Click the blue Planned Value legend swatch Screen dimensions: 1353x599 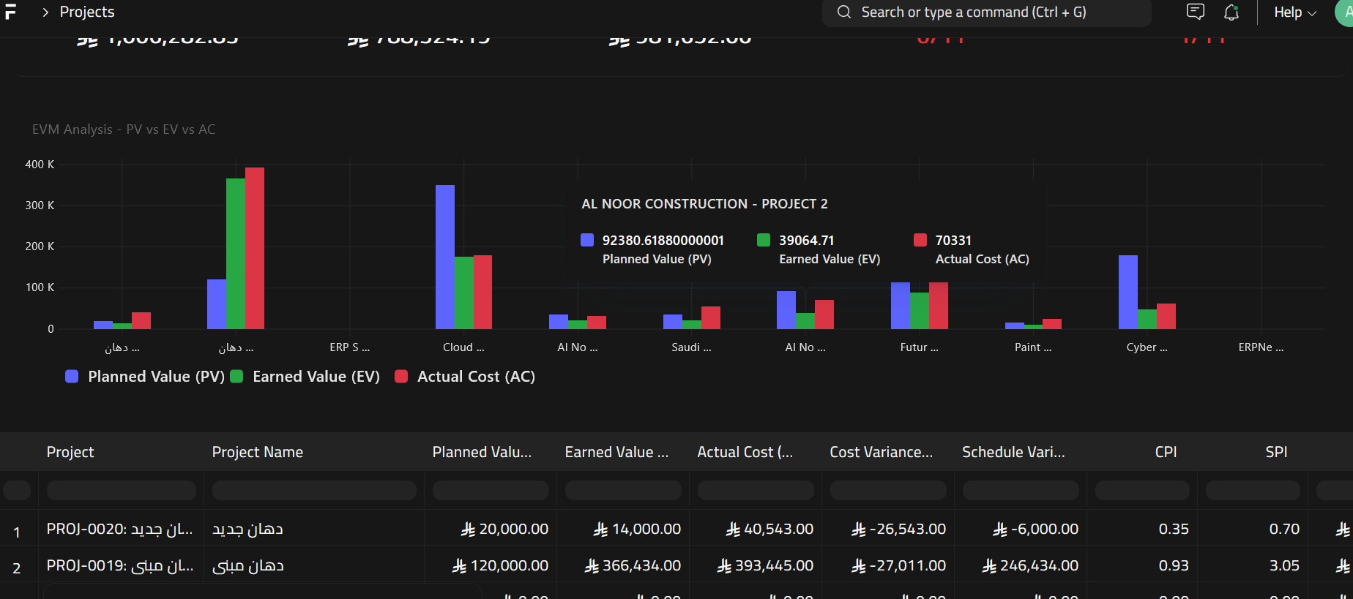tap(72, 377)
